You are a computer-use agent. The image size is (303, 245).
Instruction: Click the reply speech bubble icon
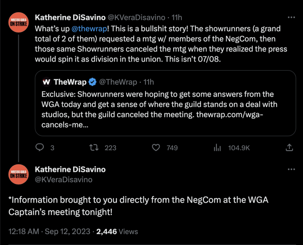(x=39, y=148)
